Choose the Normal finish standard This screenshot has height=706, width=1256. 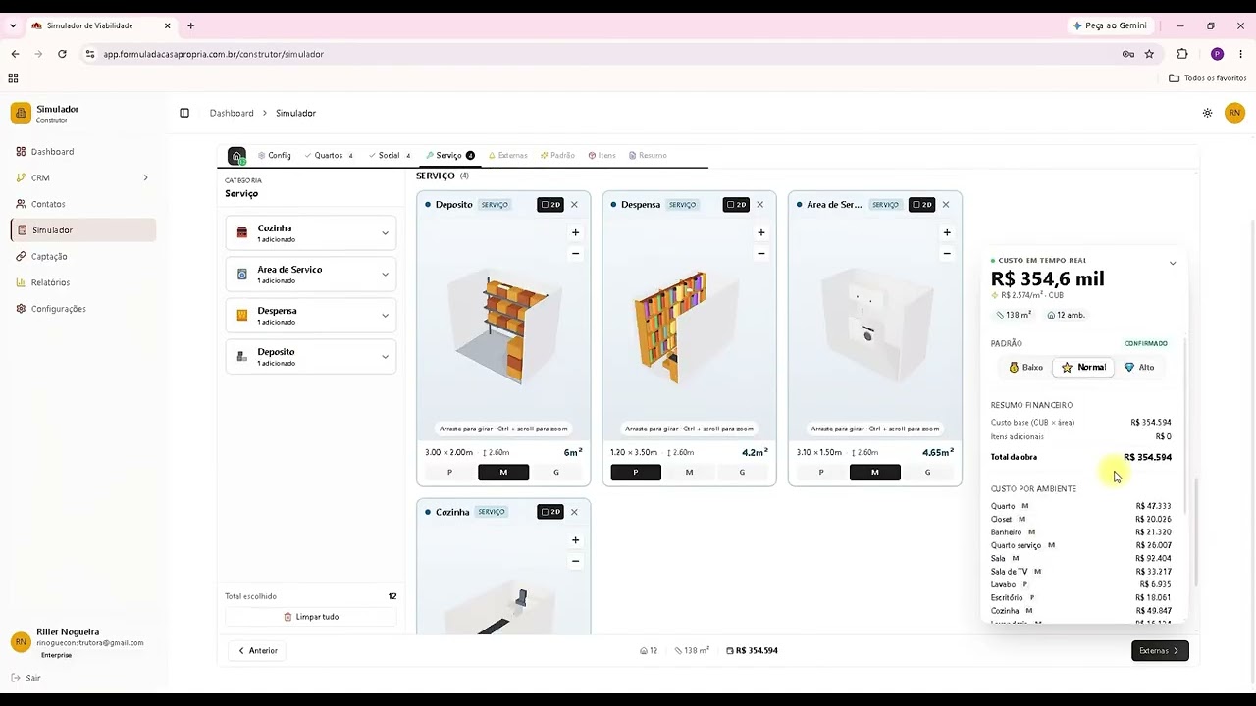(x=1083, y=368)
